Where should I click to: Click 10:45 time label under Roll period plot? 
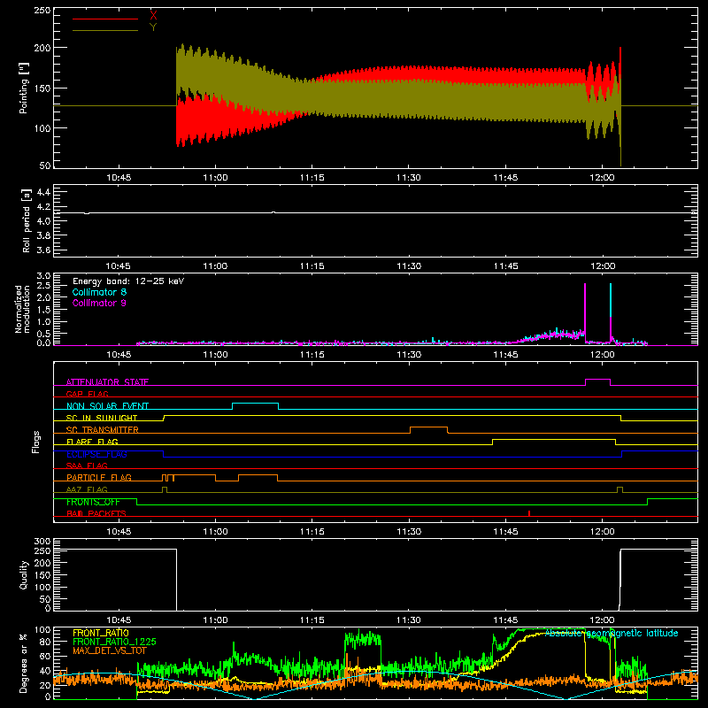[119, 266]
